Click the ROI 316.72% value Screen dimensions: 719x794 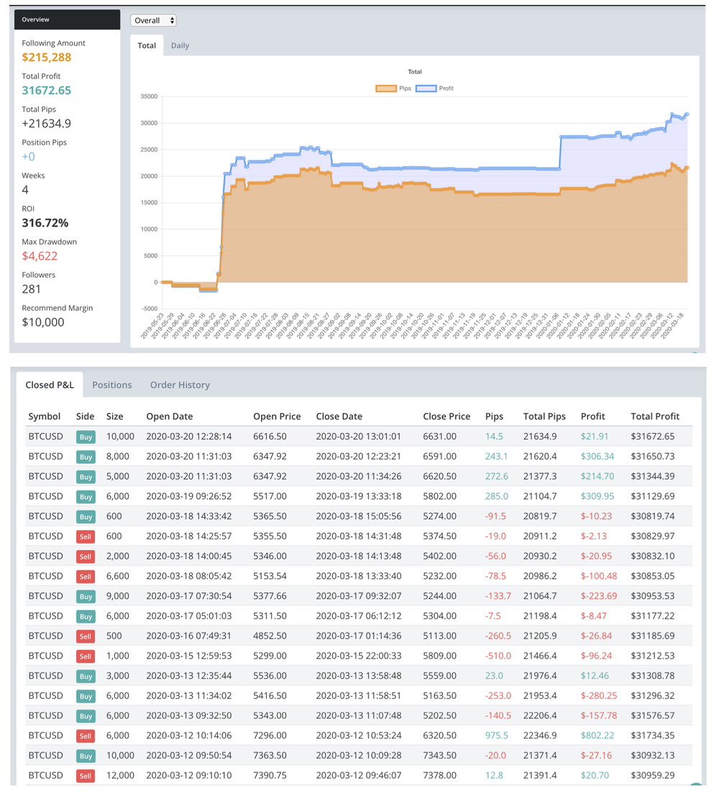(x=45, y=223)
